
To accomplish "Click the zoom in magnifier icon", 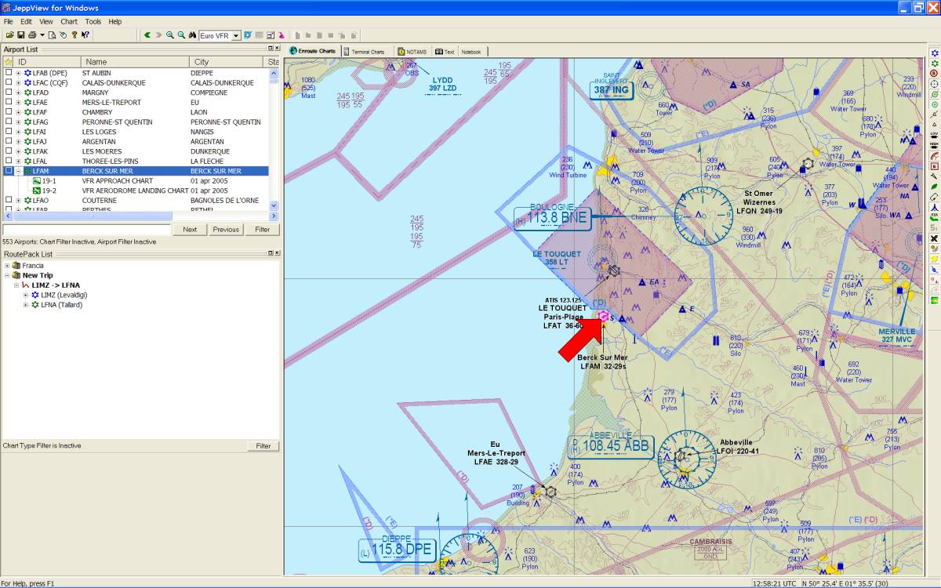I will point(170,35).
